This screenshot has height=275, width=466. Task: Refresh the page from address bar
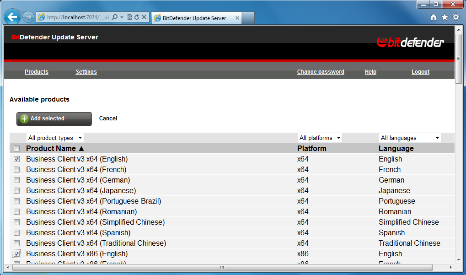point(137,17)
